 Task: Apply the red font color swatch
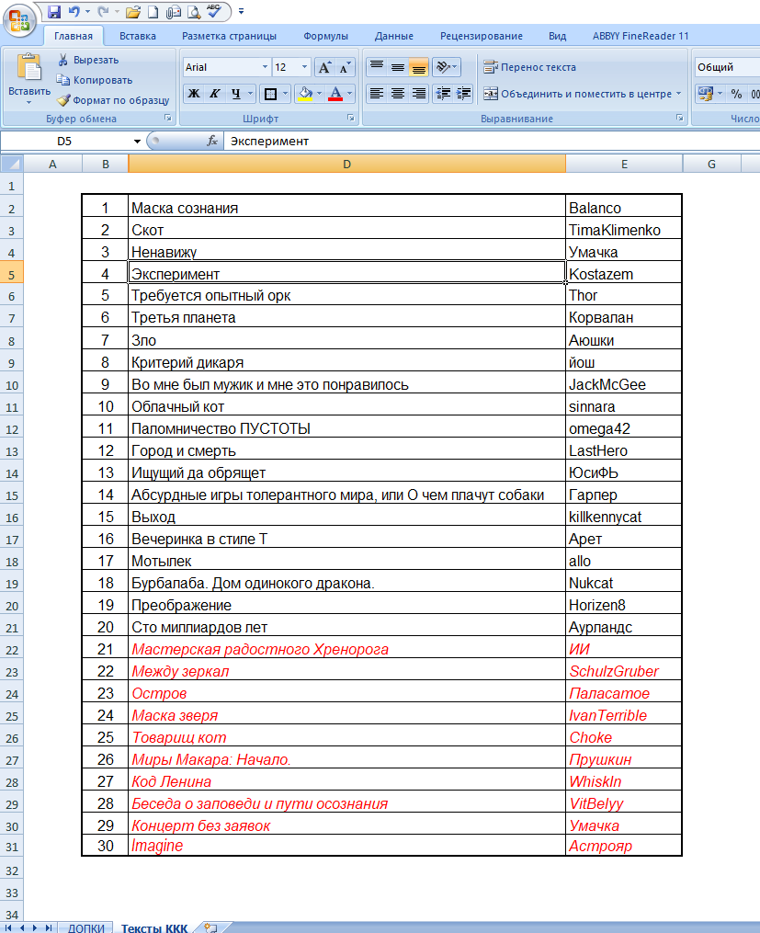335,93
